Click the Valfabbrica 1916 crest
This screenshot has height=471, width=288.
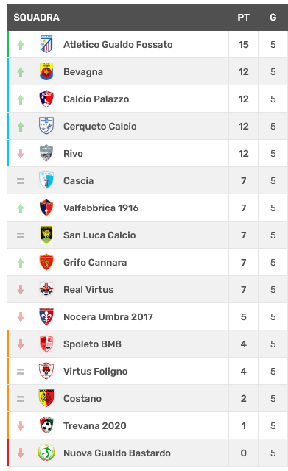pyautogui.click(x=46, y=208)
